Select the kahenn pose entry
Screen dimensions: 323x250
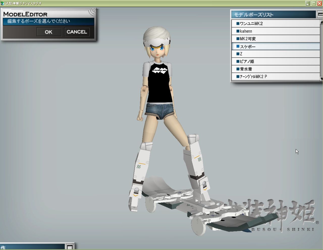(276, 31)
